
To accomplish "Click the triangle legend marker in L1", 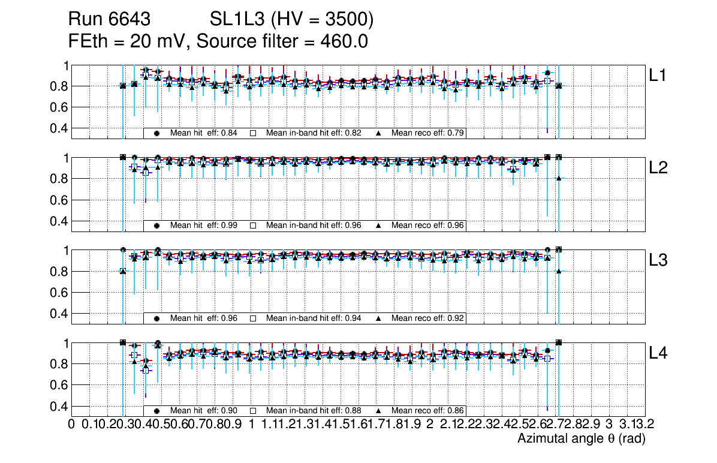I will click(379, 133).
